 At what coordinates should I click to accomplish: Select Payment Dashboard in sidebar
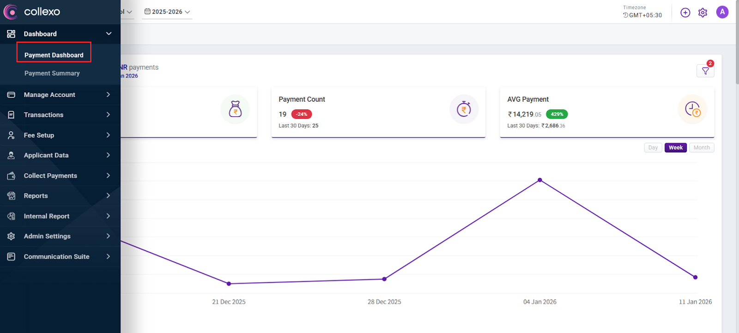tap(54, 55)
